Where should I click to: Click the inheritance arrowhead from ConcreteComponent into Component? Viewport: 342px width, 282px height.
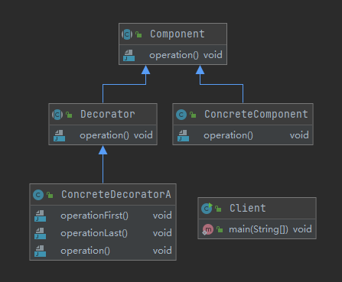[200, 70]
